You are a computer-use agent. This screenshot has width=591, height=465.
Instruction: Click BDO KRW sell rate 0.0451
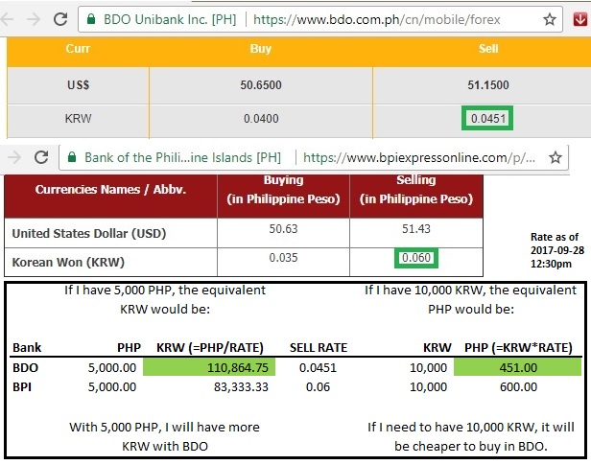(x=487, y=119)
